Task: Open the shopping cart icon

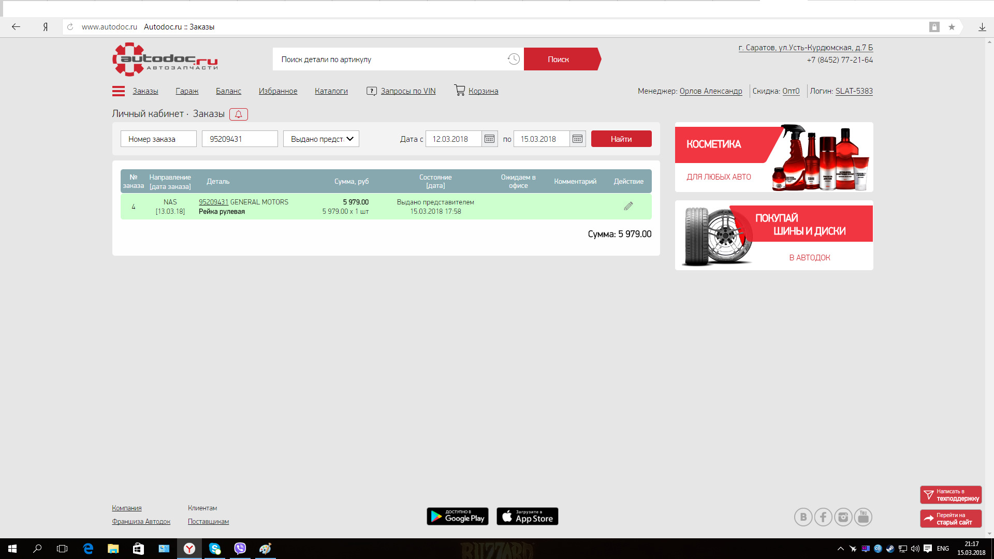Action: (x=459, y=90)
